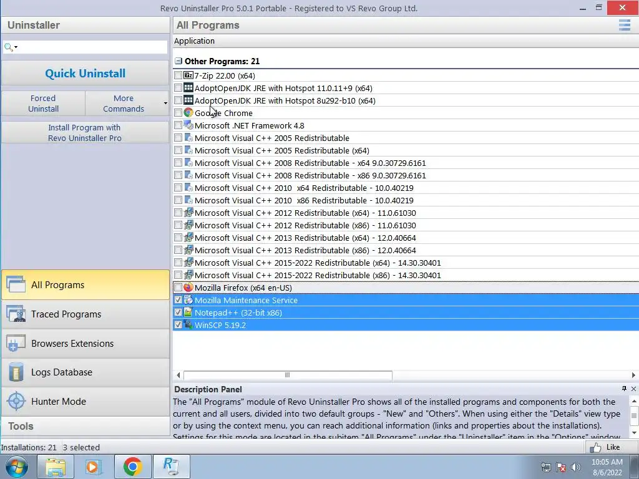This screenshot has height=479, width=639.
Task: Collapse the Other Programs group
Action: [178, 61]
